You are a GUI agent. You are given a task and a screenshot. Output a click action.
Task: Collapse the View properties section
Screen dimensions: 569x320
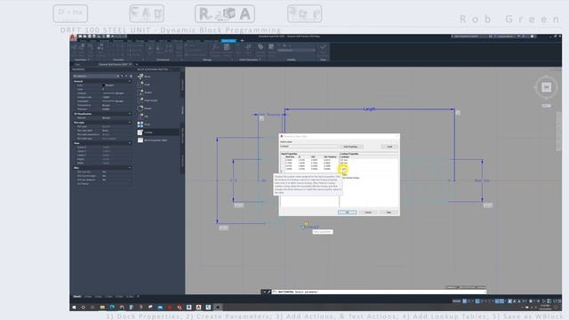pyautogui.click(x=130, y=143)
